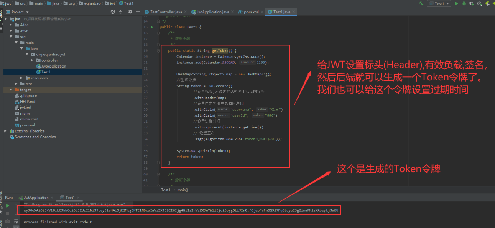Close the JwtApplication.java tab
This screenshot has height=228, width=495.
(x=233, y=12)
